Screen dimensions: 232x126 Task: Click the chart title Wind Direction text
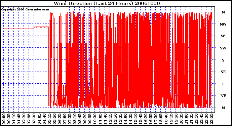tap(73, 3)
